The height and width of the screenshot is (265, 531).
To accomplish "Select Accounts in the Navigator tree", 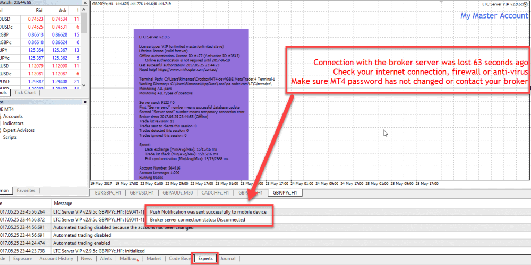I will pos(13,116).
